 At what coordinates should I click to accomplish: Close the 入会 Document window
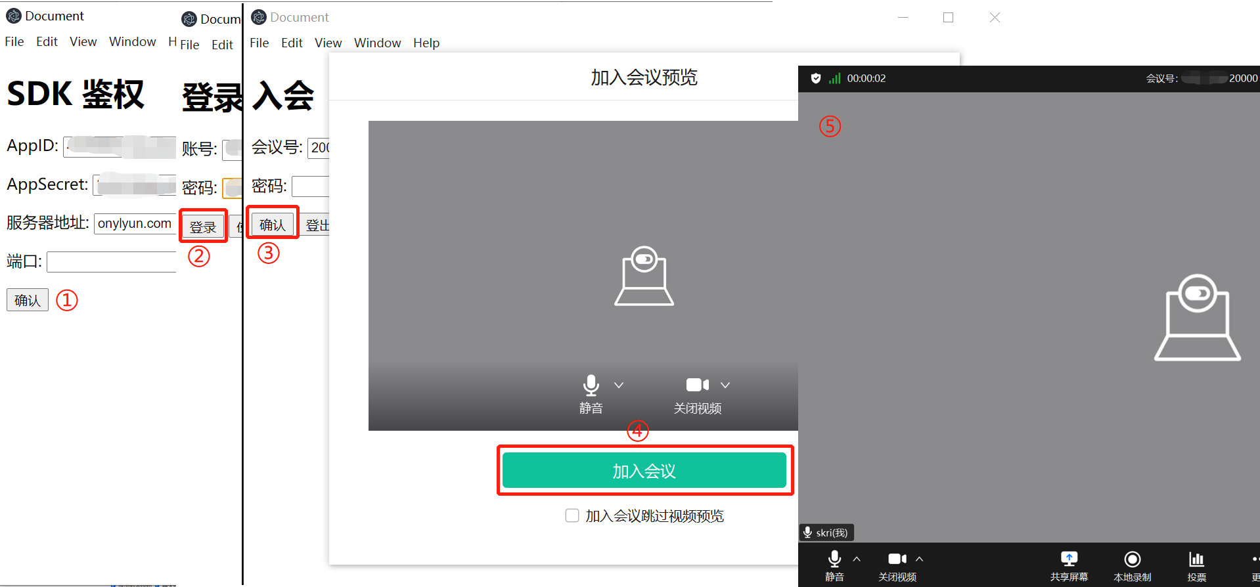click(x=995, y=18)
